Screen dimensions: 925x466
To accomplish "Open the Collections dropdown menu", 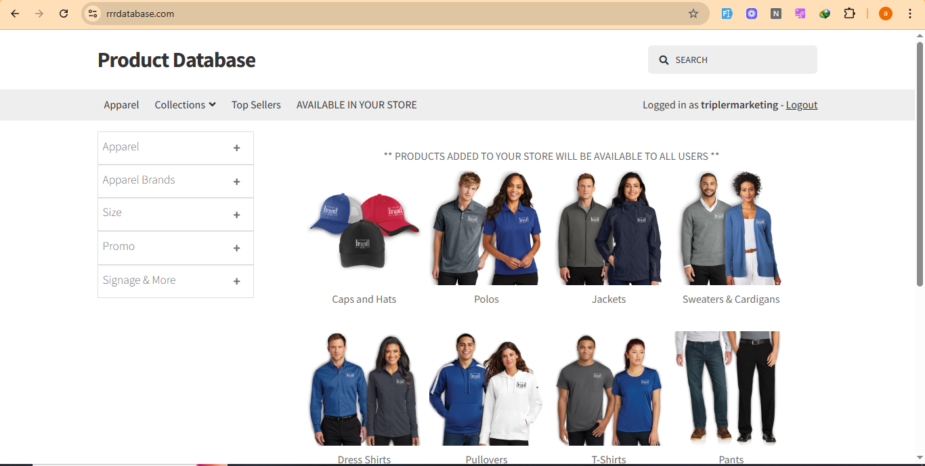I will (185, 105).
